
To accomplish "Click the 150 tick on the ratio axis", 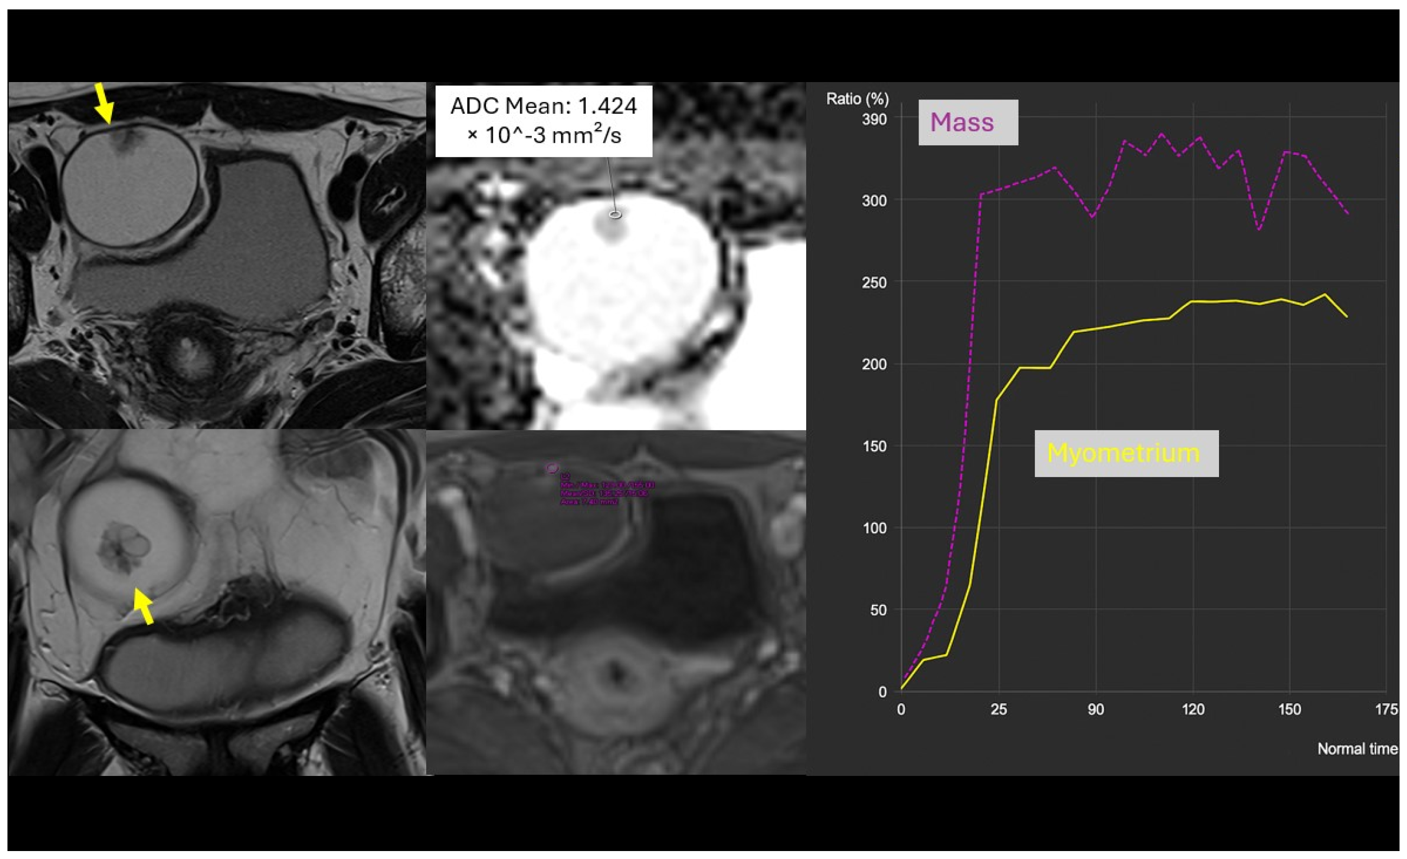I will [x=874, y=446].
